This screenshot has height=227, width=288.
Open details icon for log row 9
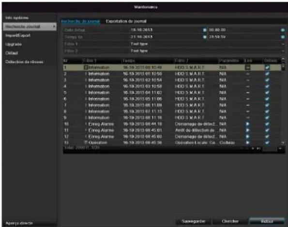[x=267, y=118]
